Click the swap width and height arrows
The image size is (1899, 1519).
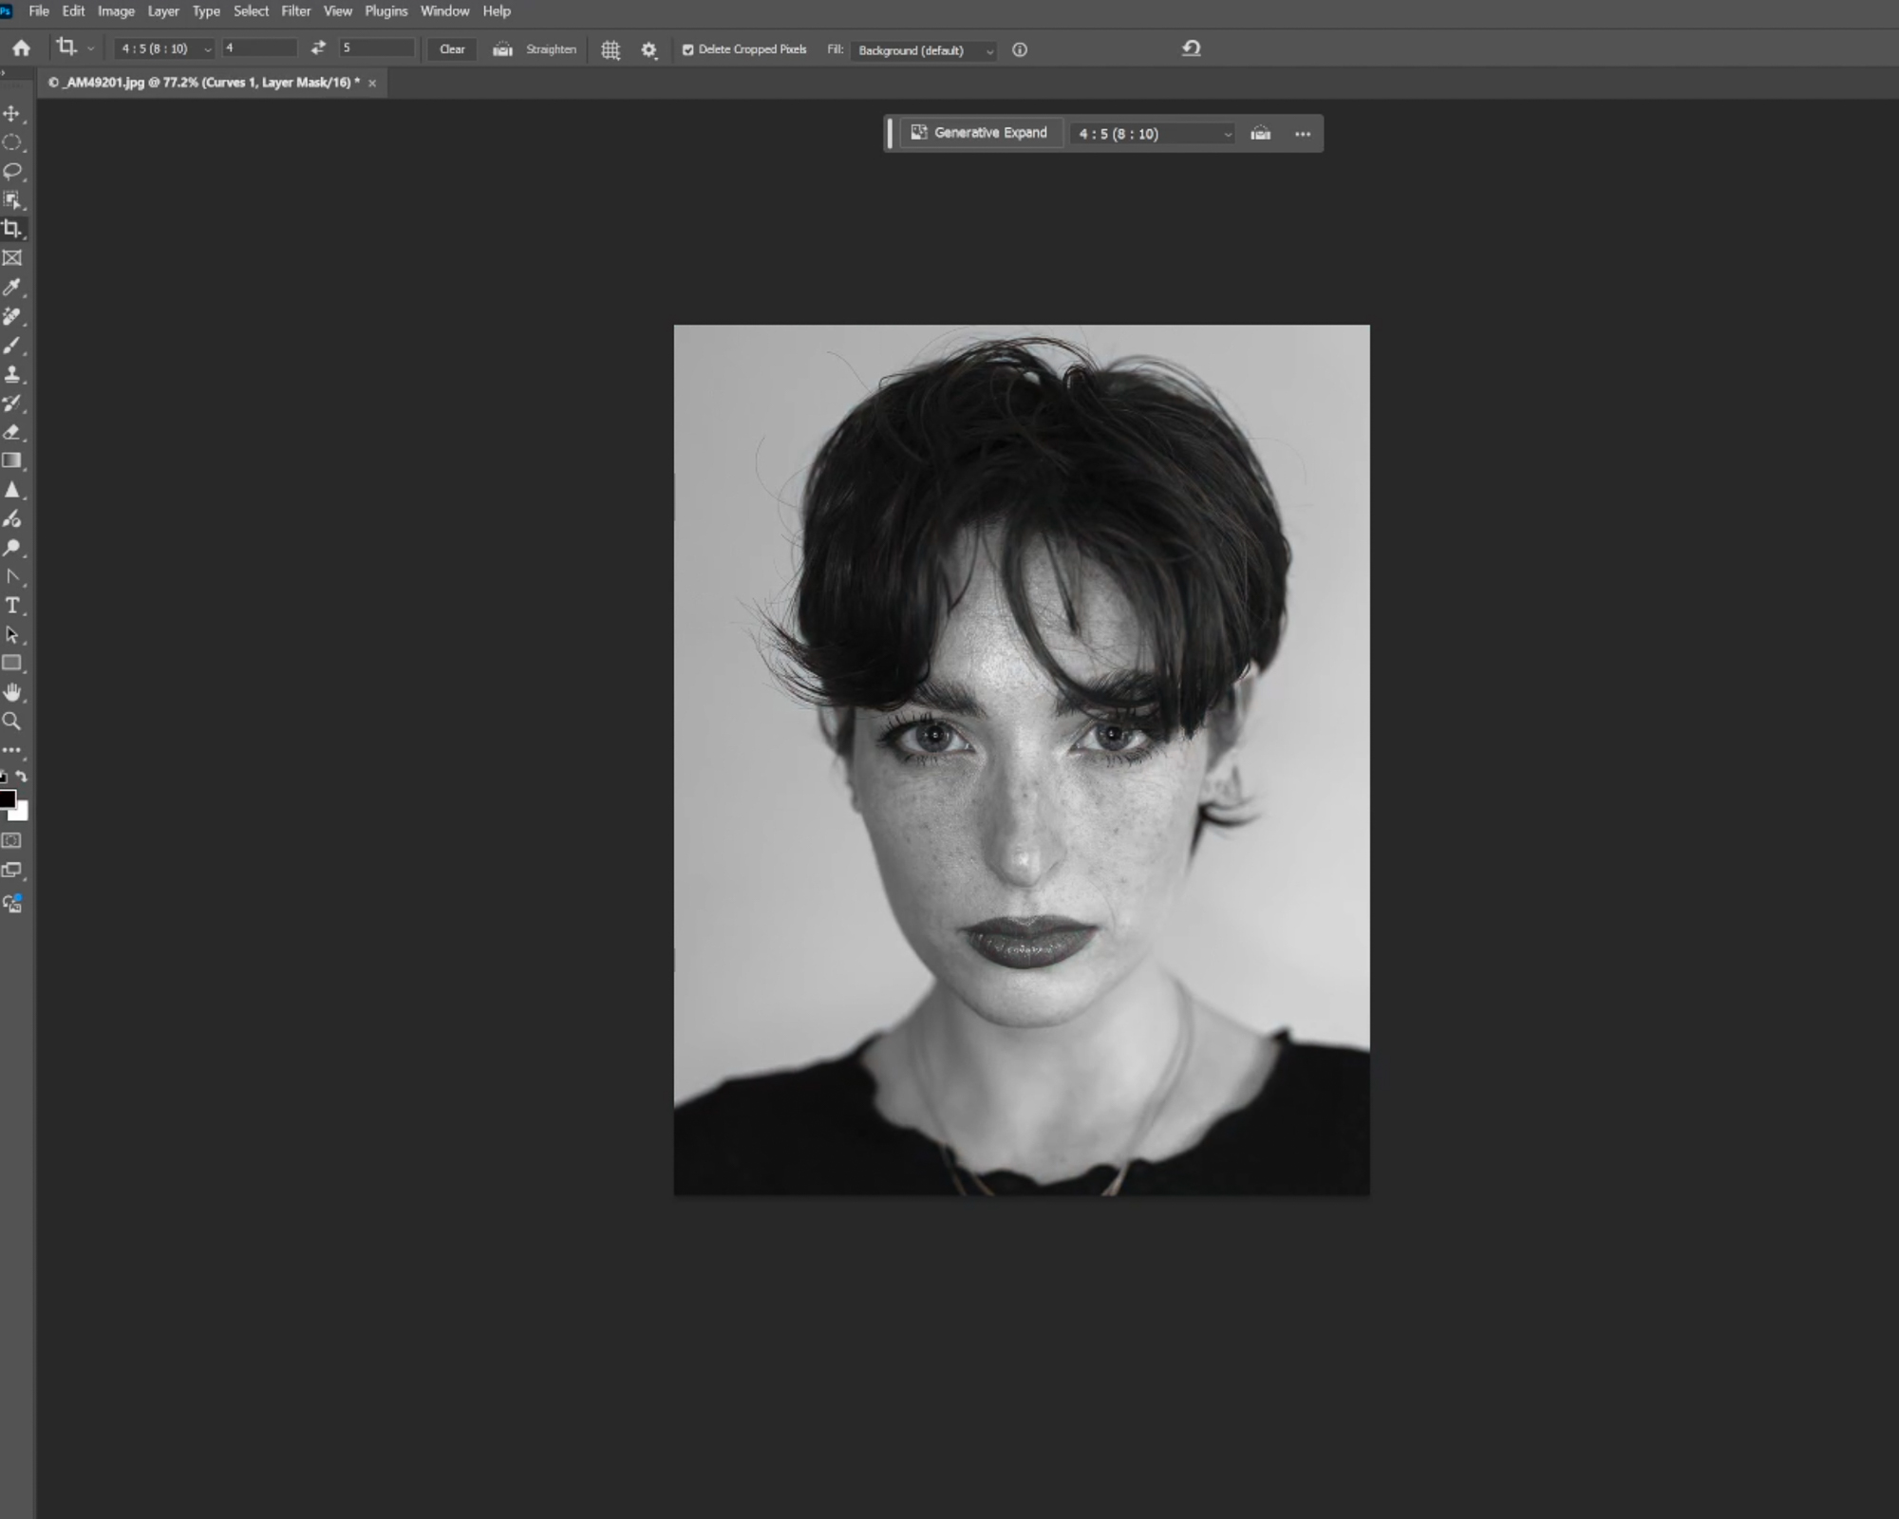coord(318,47)
